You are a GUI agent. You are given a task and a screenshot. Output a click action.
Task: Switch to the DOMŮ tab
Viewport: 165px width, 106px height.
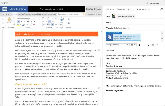tap(15, 15)
